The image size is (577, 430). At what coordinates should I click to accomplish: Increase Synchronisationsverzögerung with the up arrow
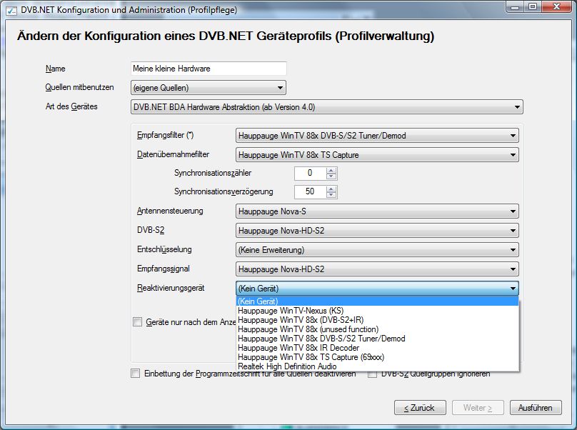[331, 189]
